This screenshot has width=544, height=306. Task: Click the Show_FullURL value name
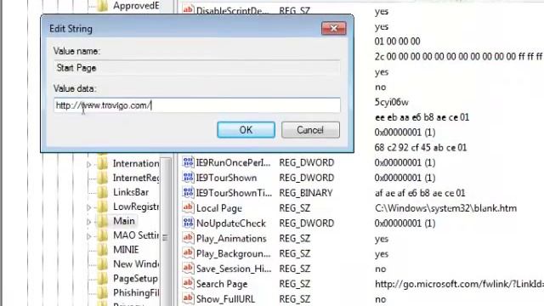225,299
